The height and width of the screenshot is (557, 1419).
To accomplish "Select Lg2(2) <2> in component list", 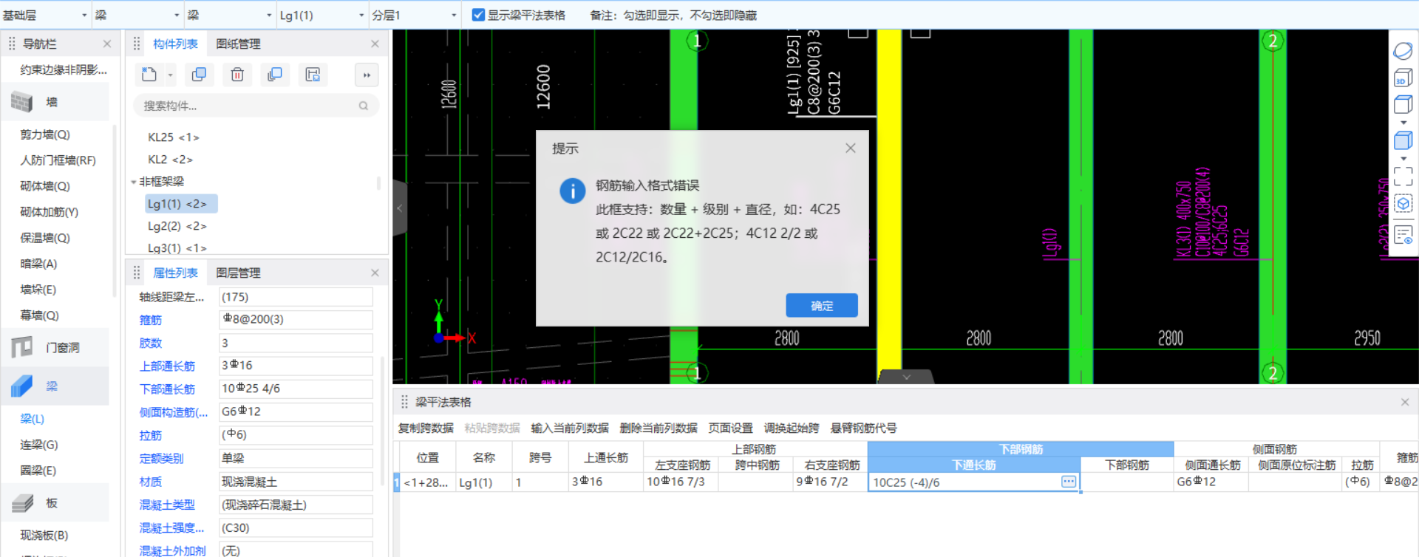I will (177, 226).
